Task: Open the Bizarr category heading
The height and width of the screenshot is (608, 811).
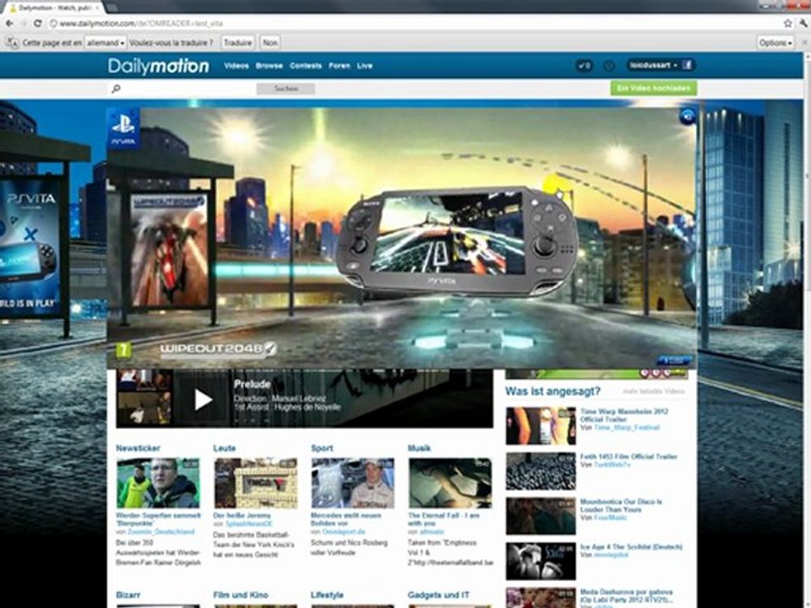Action: coord(128,595)
